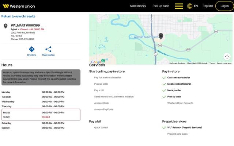Viewport: 234px width, 146px height.
Task: Click the red Closed text for Today
Action: (46, 117)
